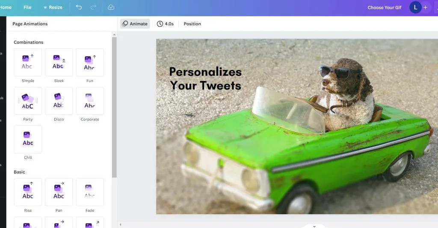Click the cloud save status icon
Screen dimensions: 438x228
[x=111, y=7]
